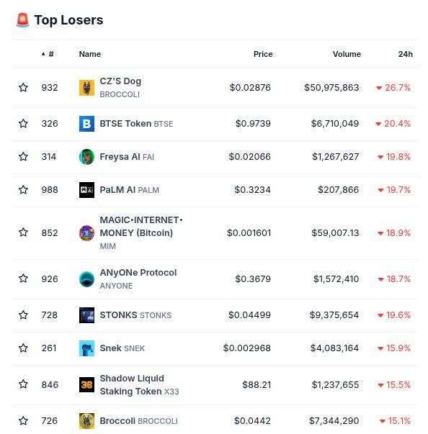Viewport: 428px width, 434px height.
Task: Open the ANyONe Protocol name link
Action: click(x=138, y=273)
